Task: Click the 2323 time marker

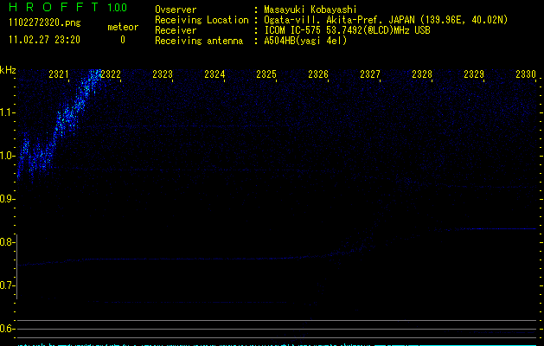Action: pyautogui.click(x=163, y=74)
